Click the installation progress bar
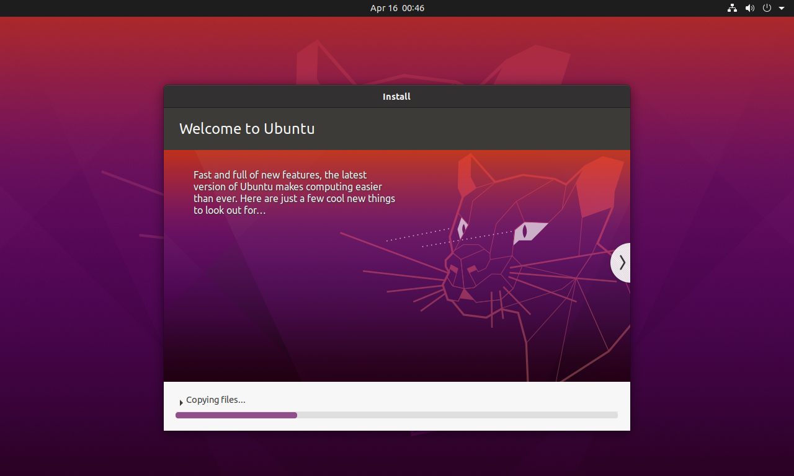Image resolution: width=794 pixels, height=476 pixels. (x=396, y=415)
